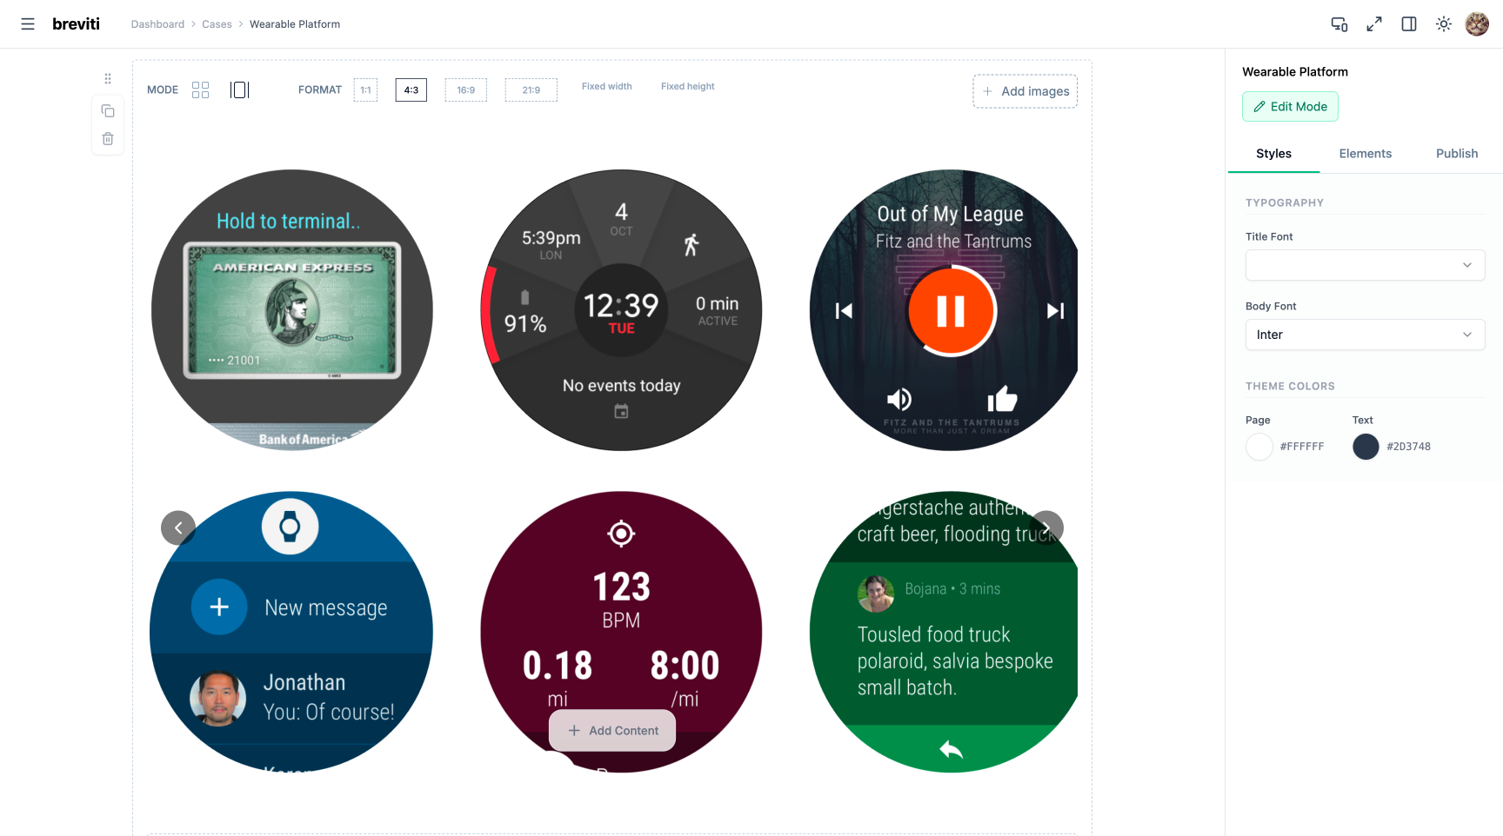Select the 12:39 watch face image
The width and height of the screenshot is (1503, 836).
[x=621, y=310]
